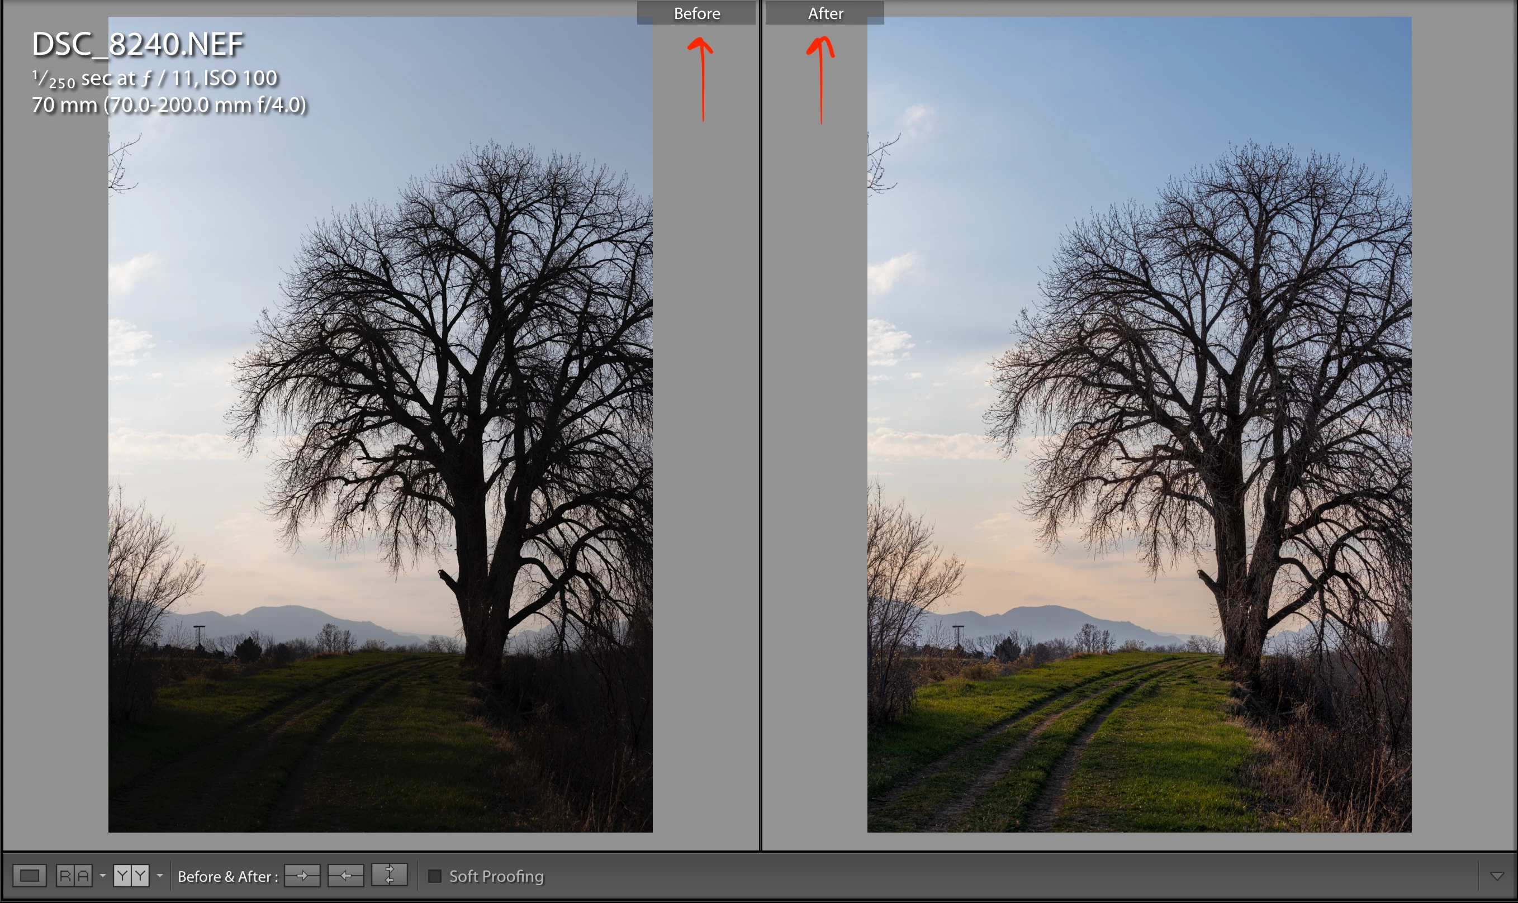Toggle the Y Y before/after view icon
The height and width of the screenshot is (903, 1518).
(131, 876)
